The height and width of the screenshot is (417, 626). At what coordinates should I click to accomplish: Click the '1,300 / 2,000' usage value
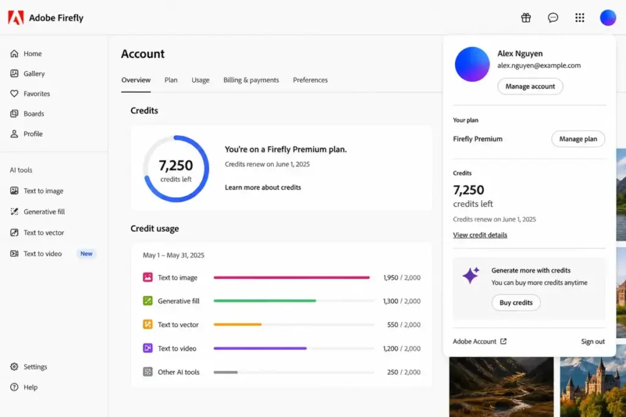pos(402,301)
